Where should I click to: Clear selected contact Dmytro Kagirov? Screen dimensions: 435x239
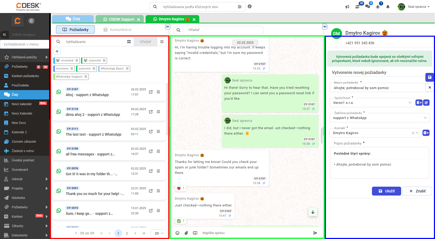(x=413, y=133)
